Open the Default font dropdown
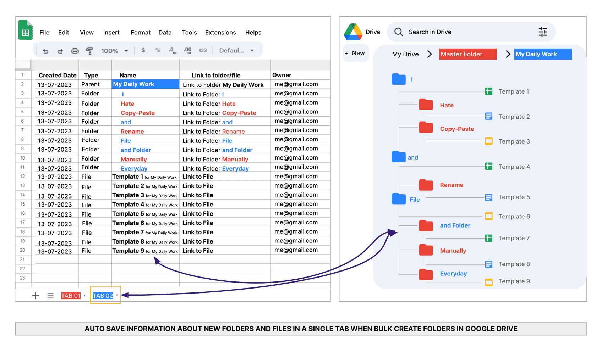Screen dimensions: 607x341 point(236,50)
